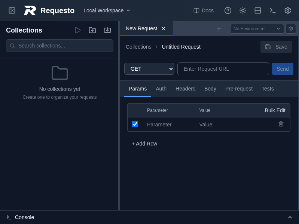This screenshot has height=224, width=299.
Task: Focus the Search collections field
Action: [60, 46]
